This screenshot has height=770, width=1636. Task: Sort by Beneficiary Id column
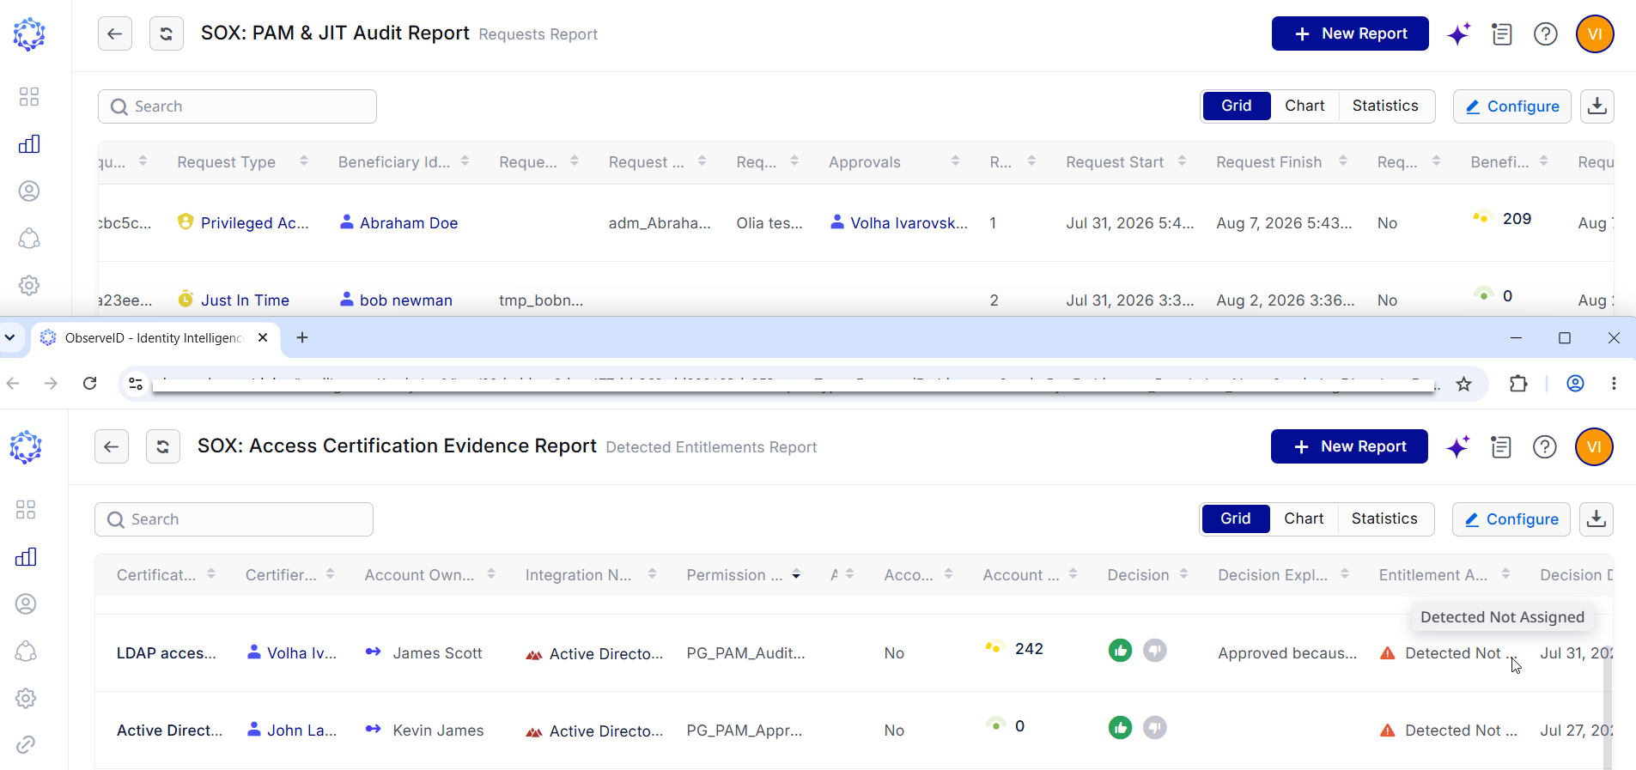tap(465, 161)
